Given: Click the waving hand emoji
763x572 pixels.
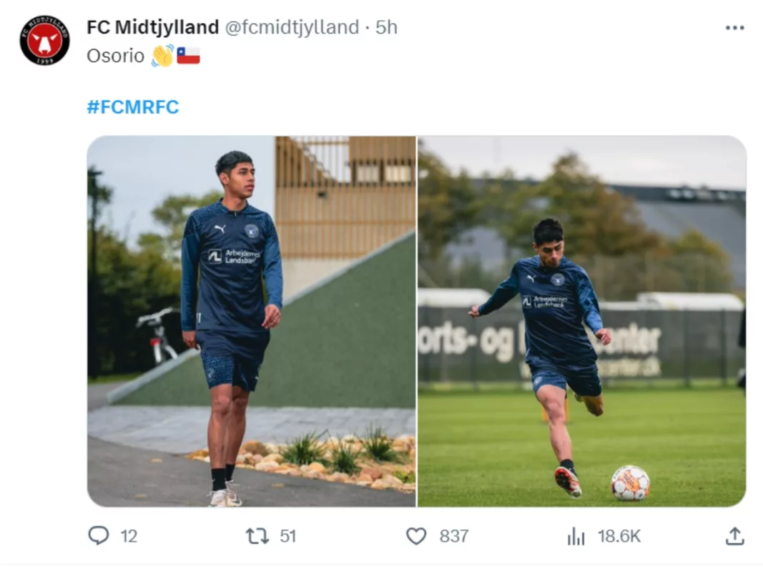Looking at the screenshot, I should tap(162, 55).
